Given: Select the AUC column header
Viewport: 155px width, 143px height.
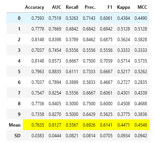Looking at the screenshot, I should (x=57, y=7).
